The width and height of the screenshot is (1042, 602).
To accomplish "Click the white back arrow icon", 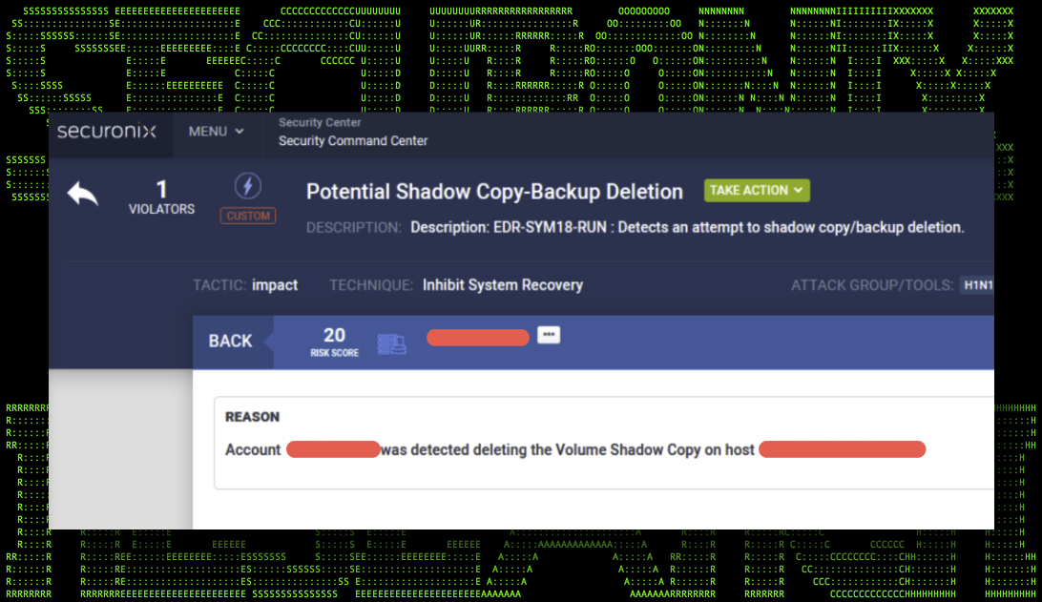I will (83, 195).
